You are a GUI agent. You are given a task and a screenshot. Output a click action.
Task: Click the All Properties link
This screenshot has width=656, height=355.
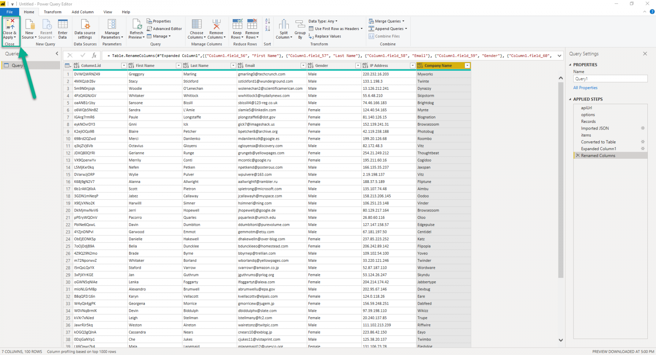point(585,88)
